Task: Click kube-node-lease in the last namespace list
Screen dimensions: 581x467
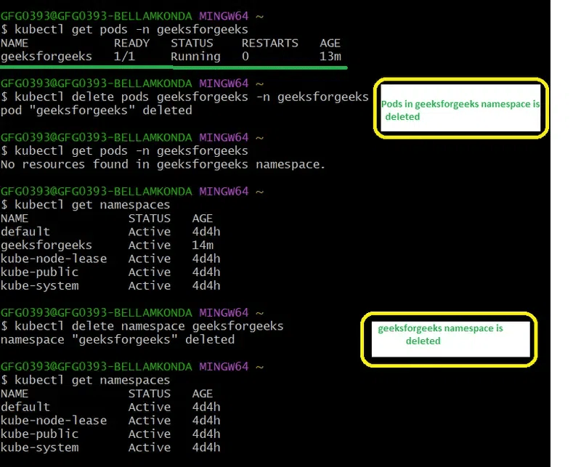Action: click(x=54, y=421)
